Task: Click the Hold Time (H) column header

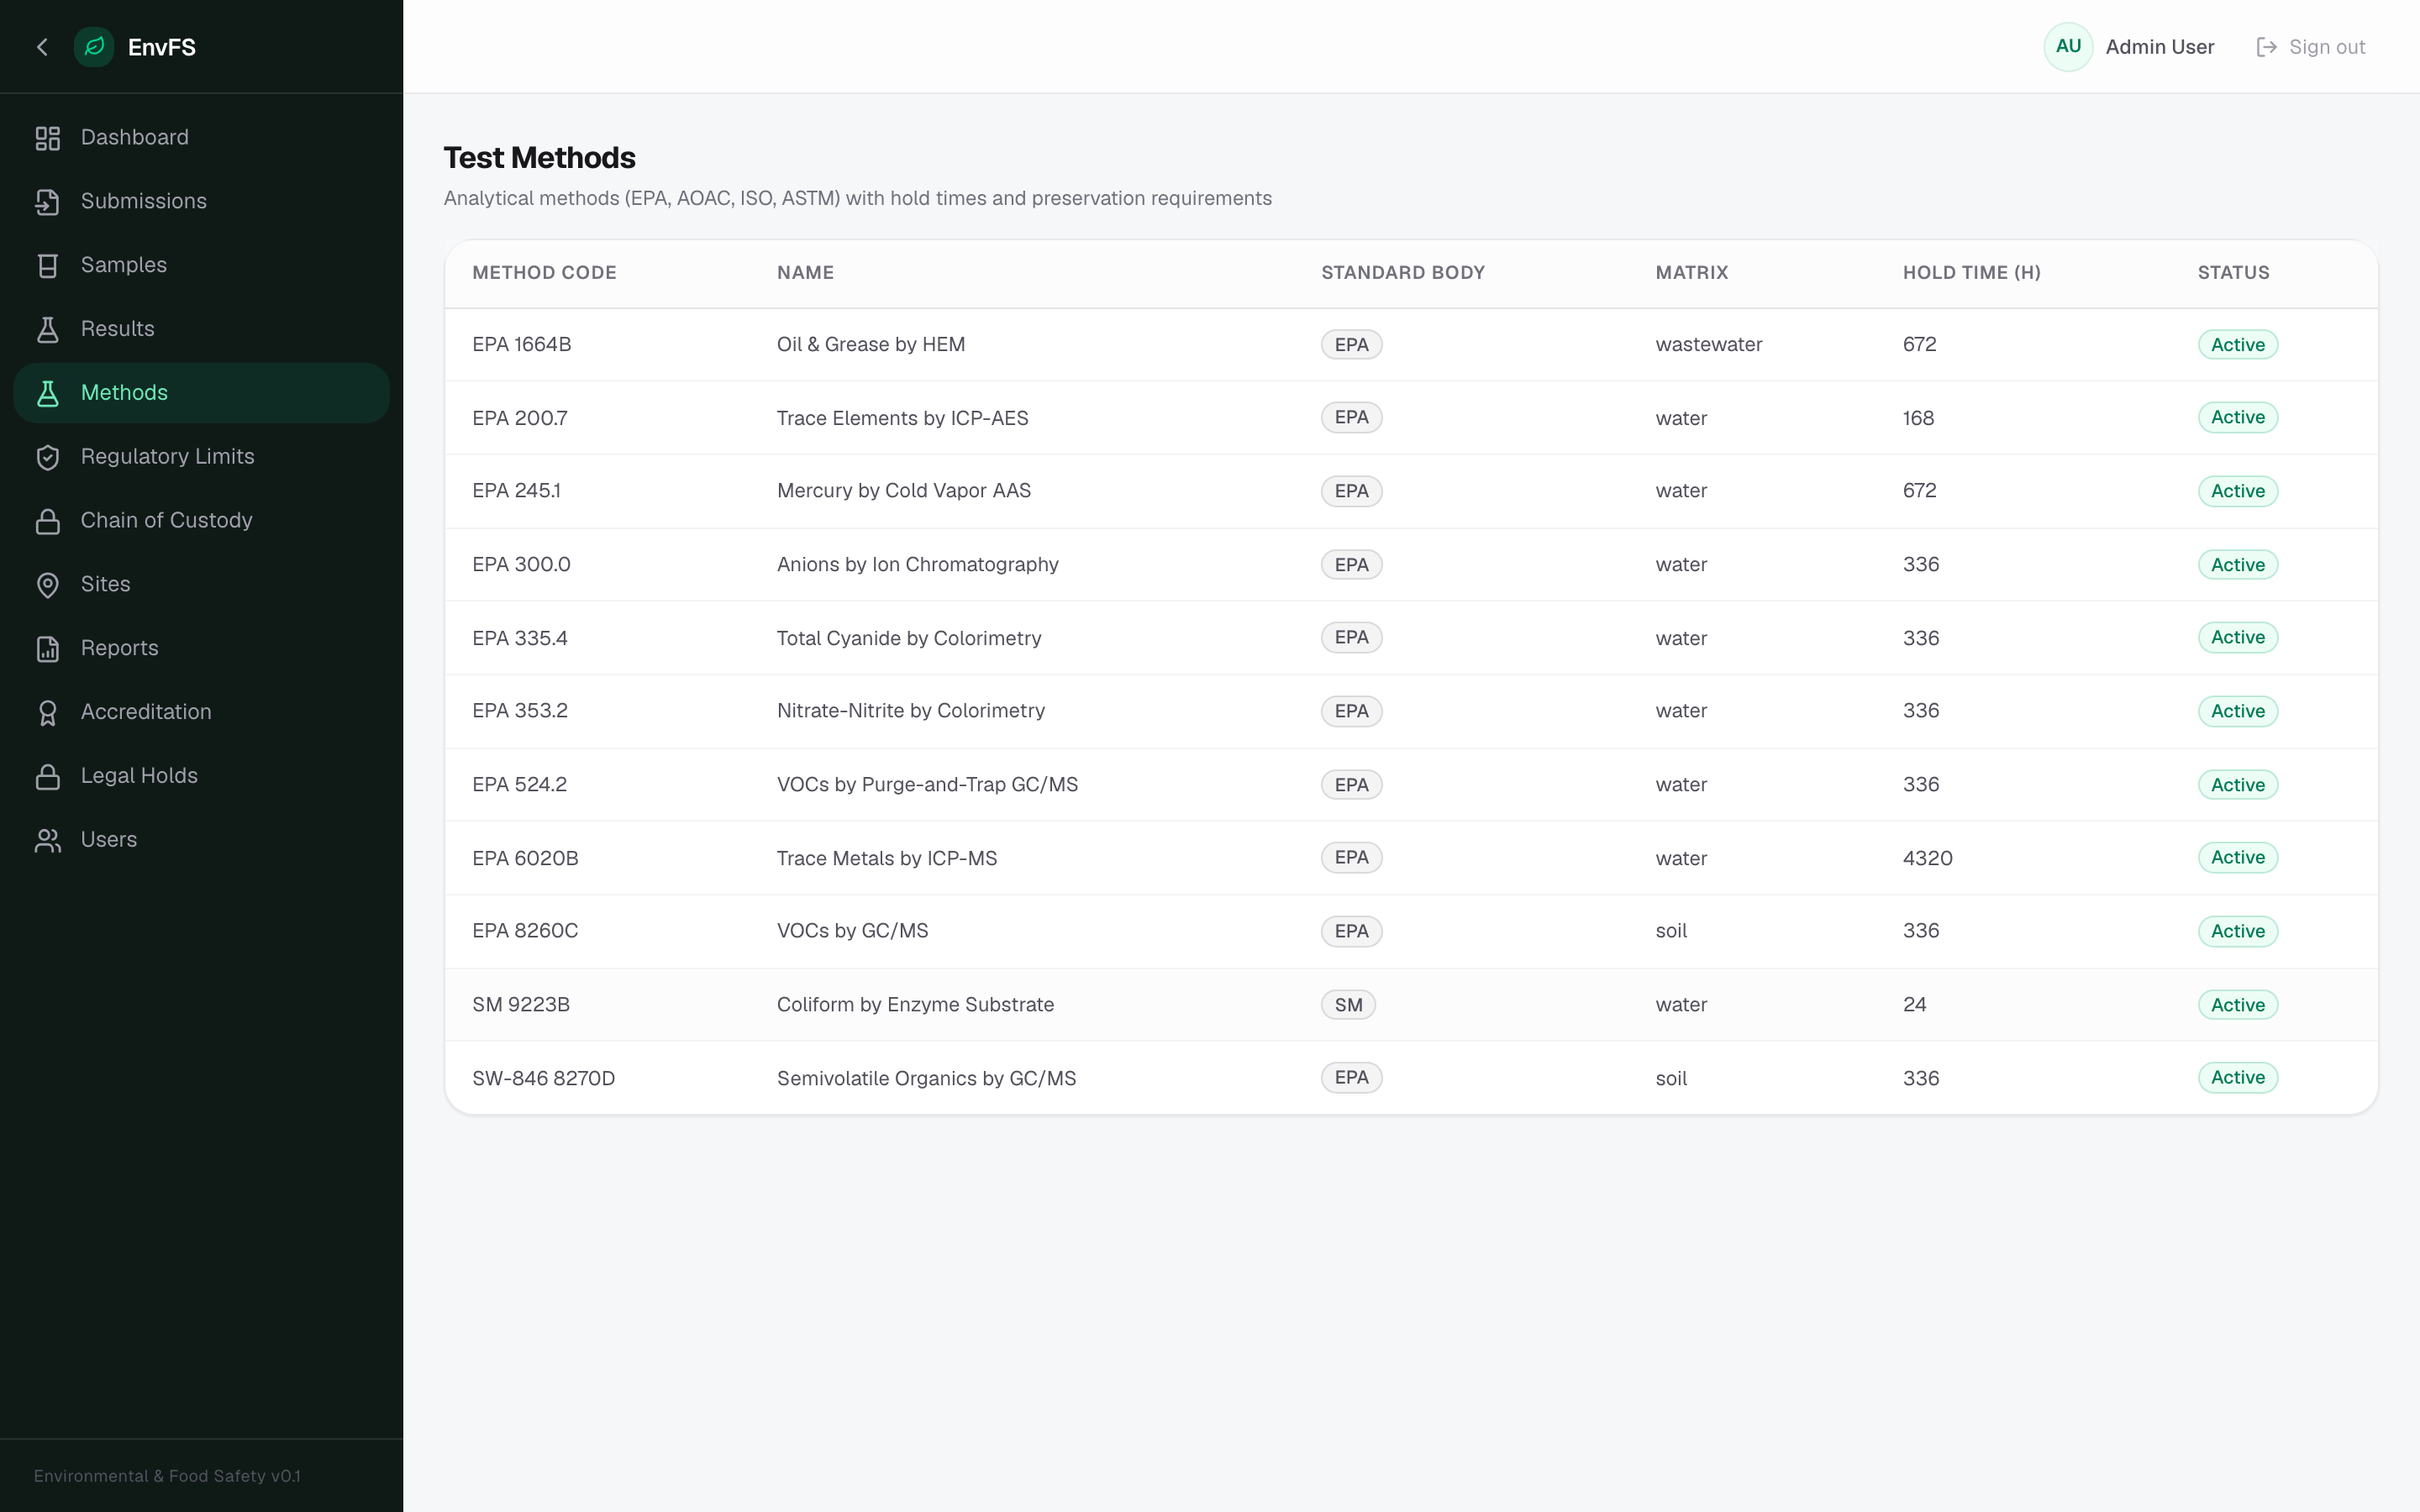Action: (x=1971, y=273)
